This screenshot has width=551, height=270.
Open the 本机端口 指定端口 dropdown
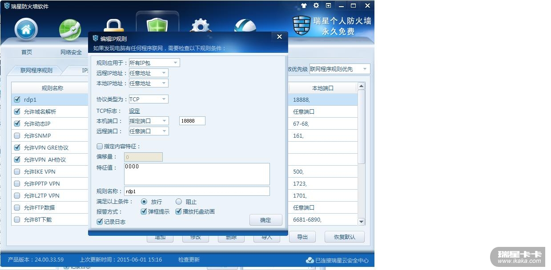click(x=149, y=121)
